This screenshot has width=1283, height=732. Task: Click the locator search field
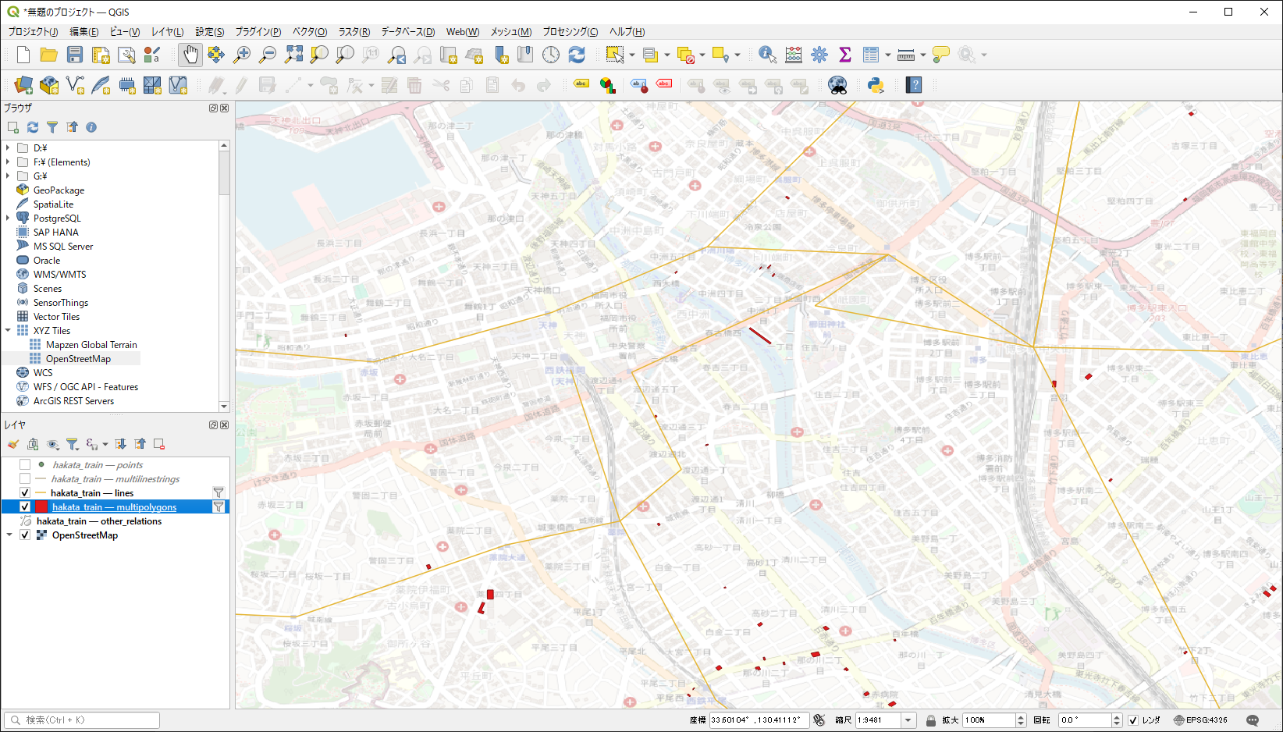82,720
